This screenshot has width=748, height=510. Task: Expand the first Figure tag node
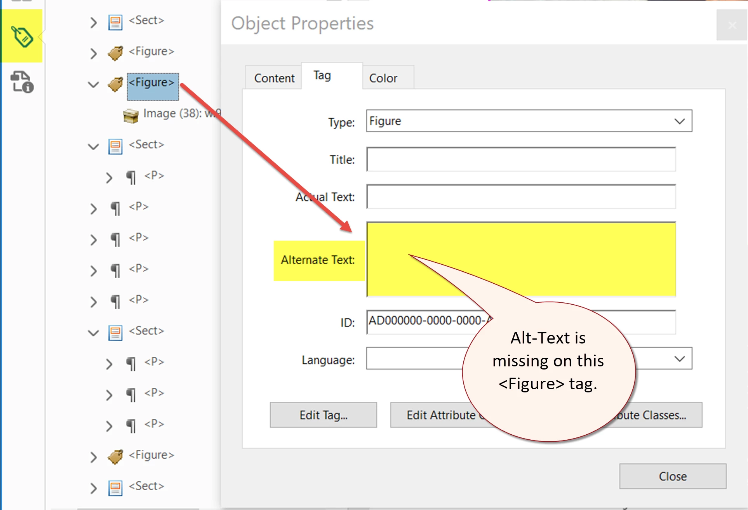93,54
